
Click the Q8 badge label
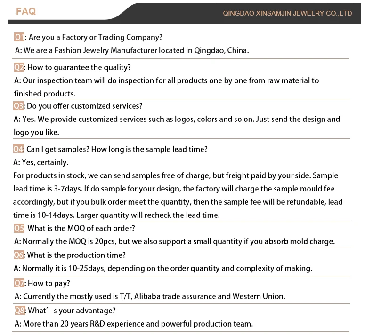point(20,311)
